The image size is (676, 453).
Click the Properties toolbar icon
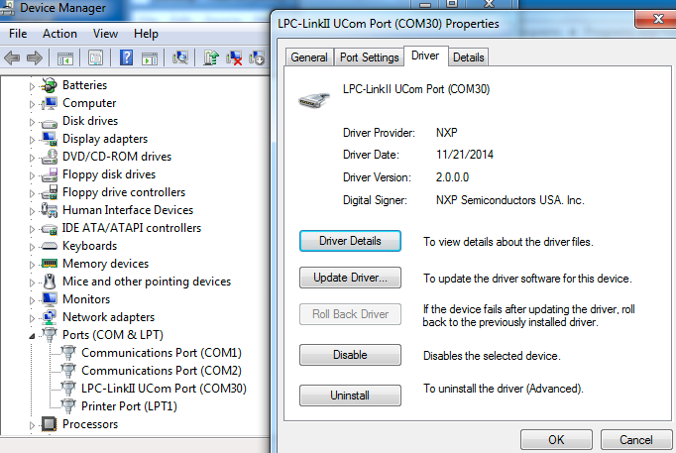(96, 57)
